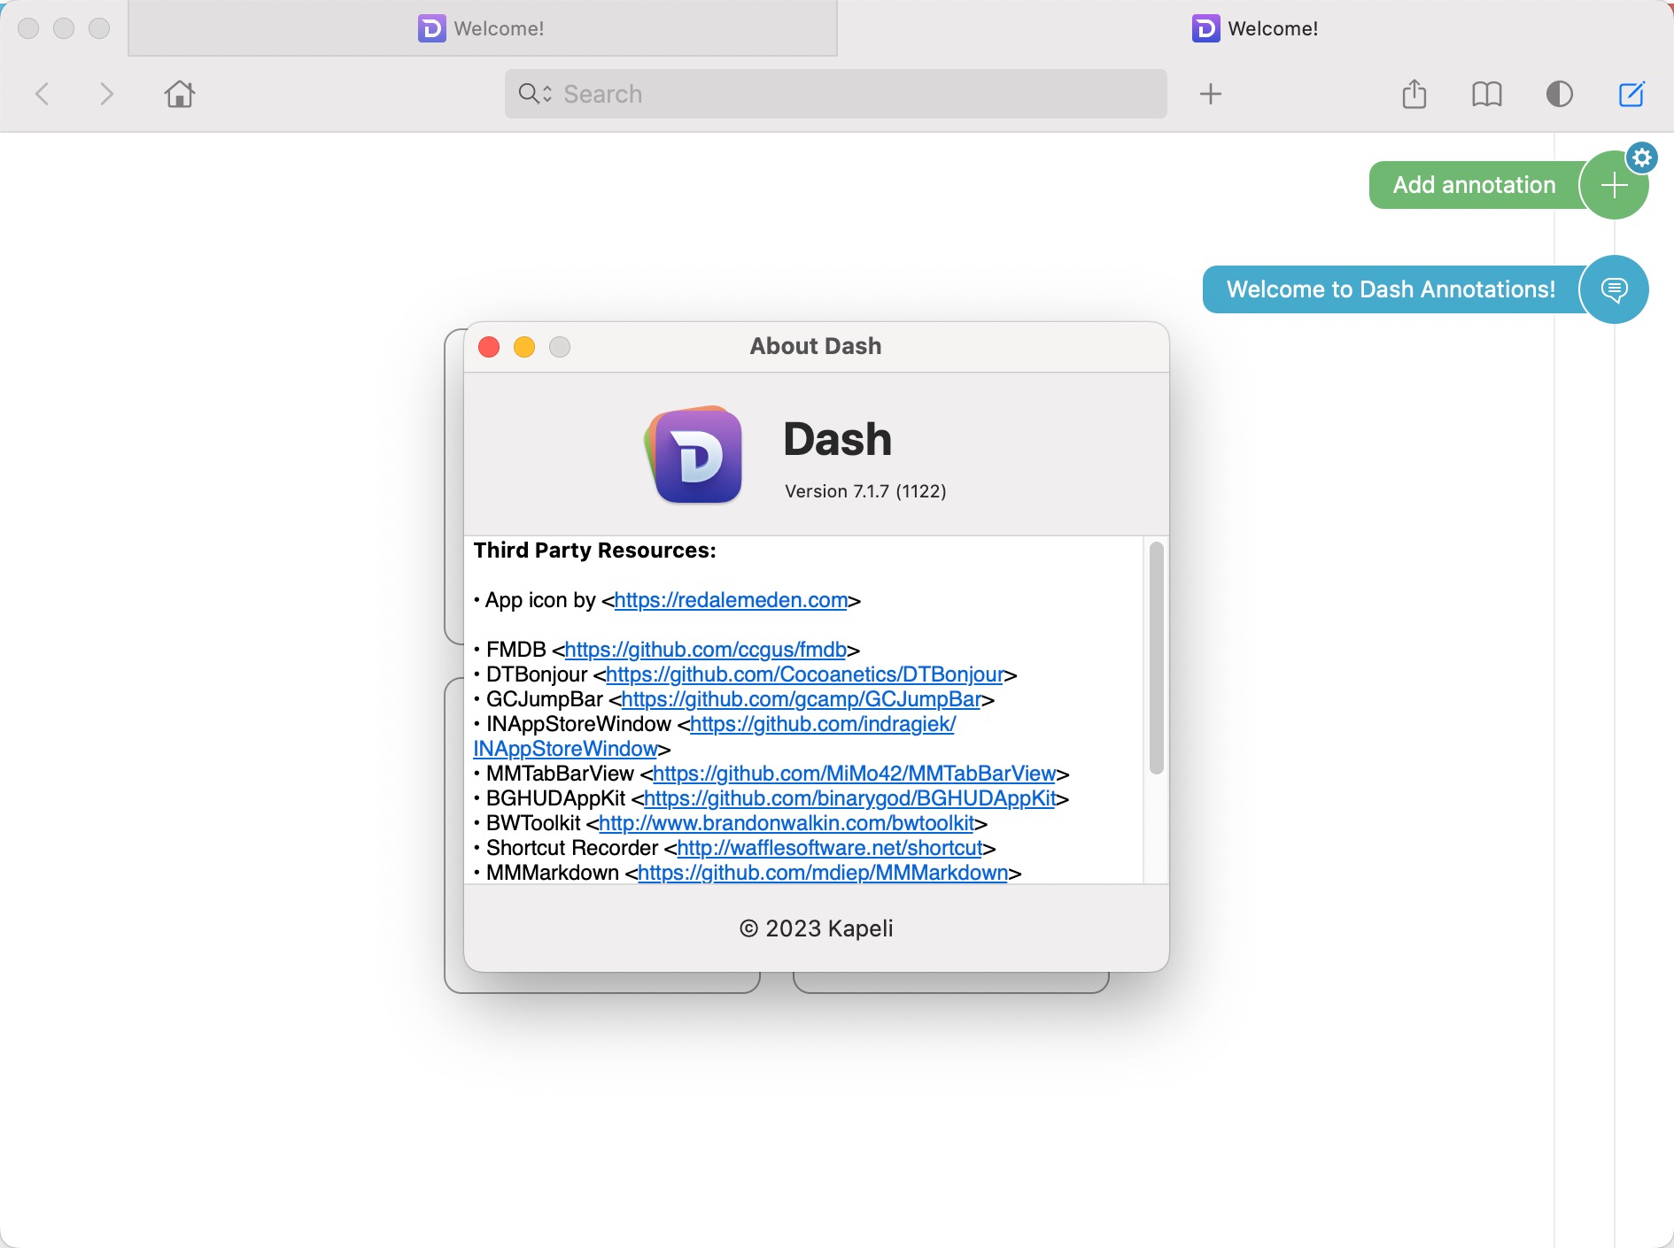Go forward with the right chevron
The width and height of the screenshot is (1674, 1248).
[x=106, y=94]
